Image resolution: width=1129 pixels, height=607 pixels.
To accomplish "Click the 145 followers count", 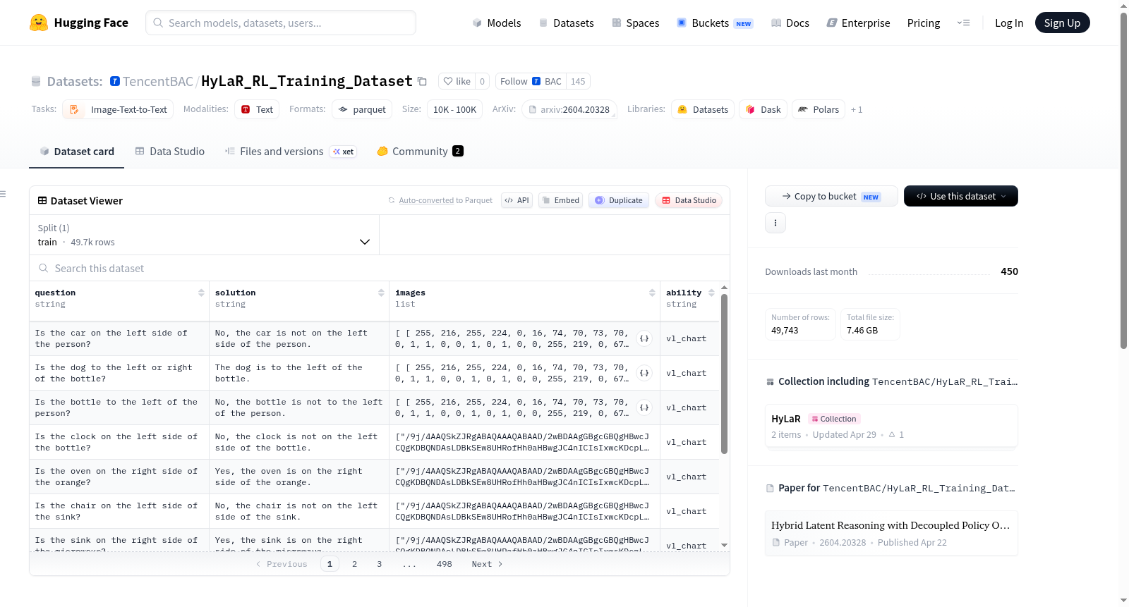I will (578, 81).
